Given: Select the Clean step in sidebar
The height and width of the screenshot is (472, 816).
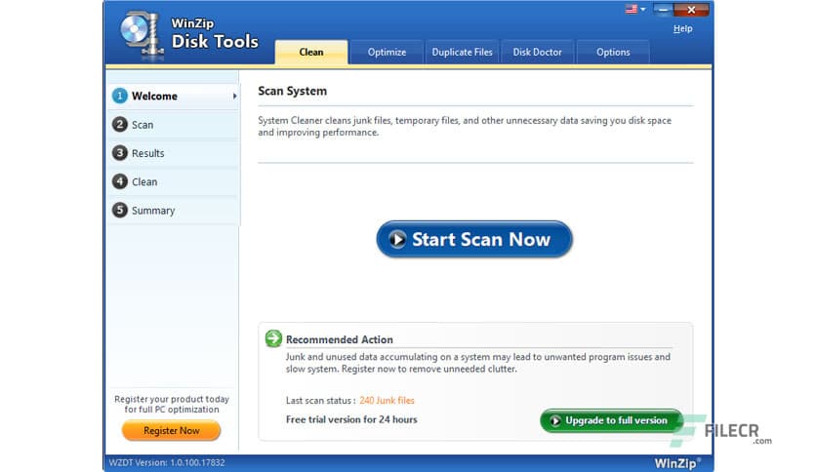Looking at the screenshot, I should [174, 182].
